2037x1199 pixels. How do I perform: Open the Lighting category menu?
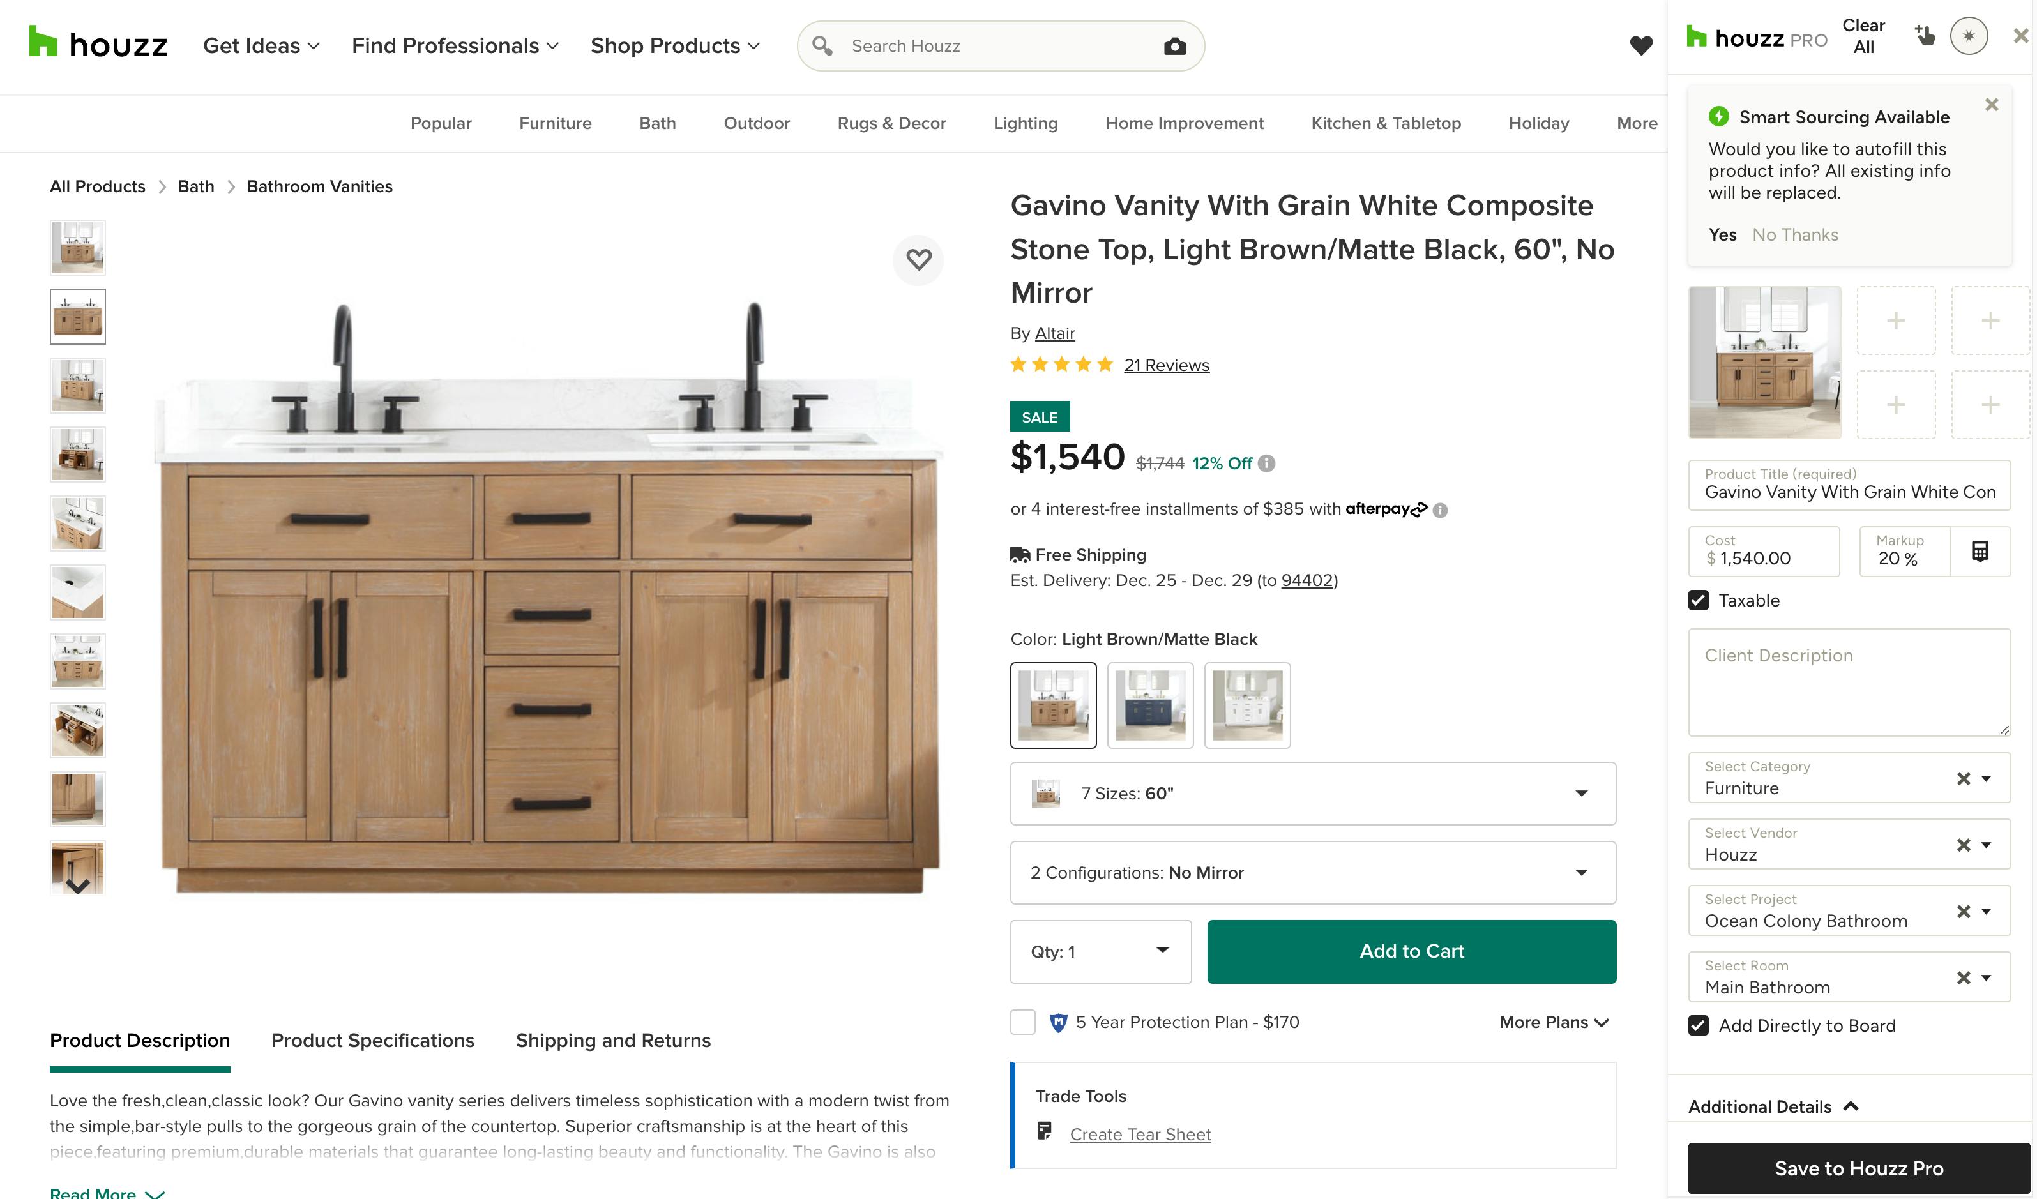click(1025, 123)
